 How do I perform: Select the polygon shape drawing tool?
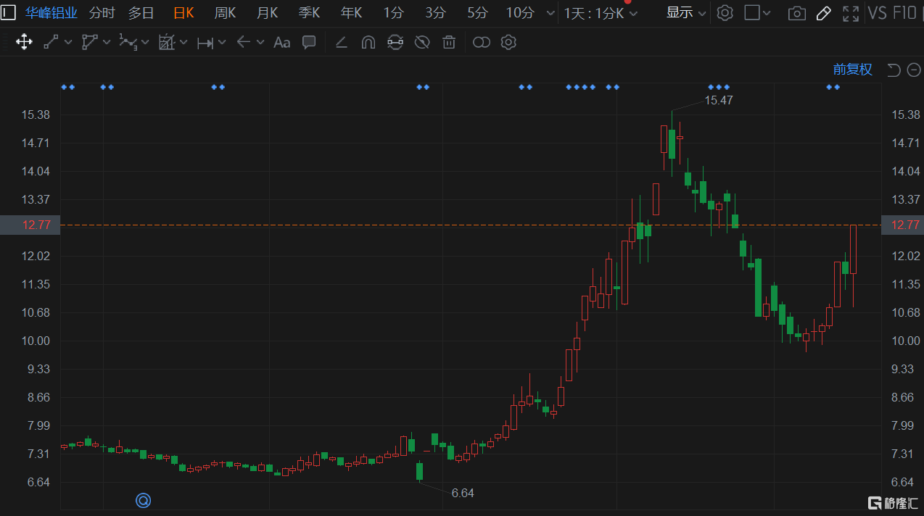90,42
